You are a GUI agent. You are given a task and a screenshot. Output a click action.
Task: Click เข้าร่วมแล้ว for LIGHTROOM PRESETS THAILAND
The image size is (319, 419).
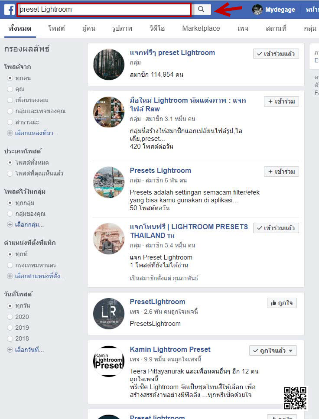tap(276, 228)
